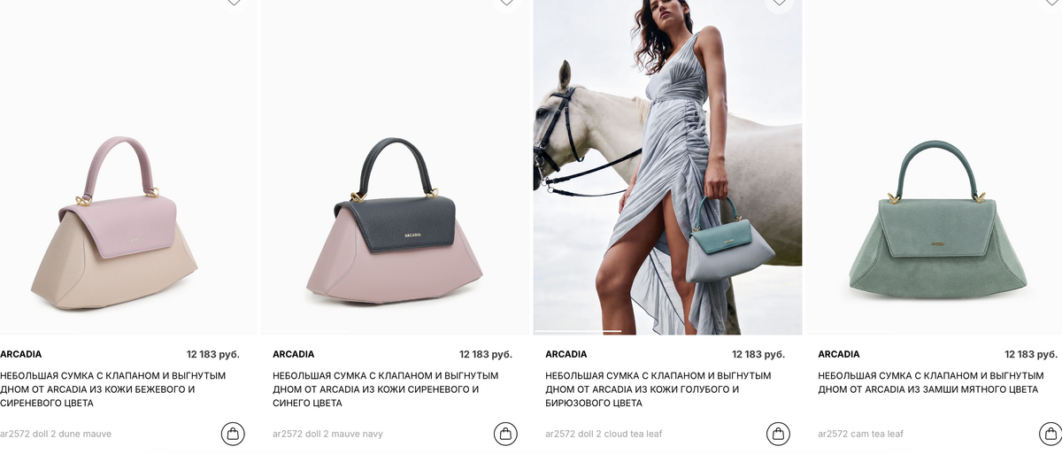Add cam tea leaf suede bag to cart

1050,434
